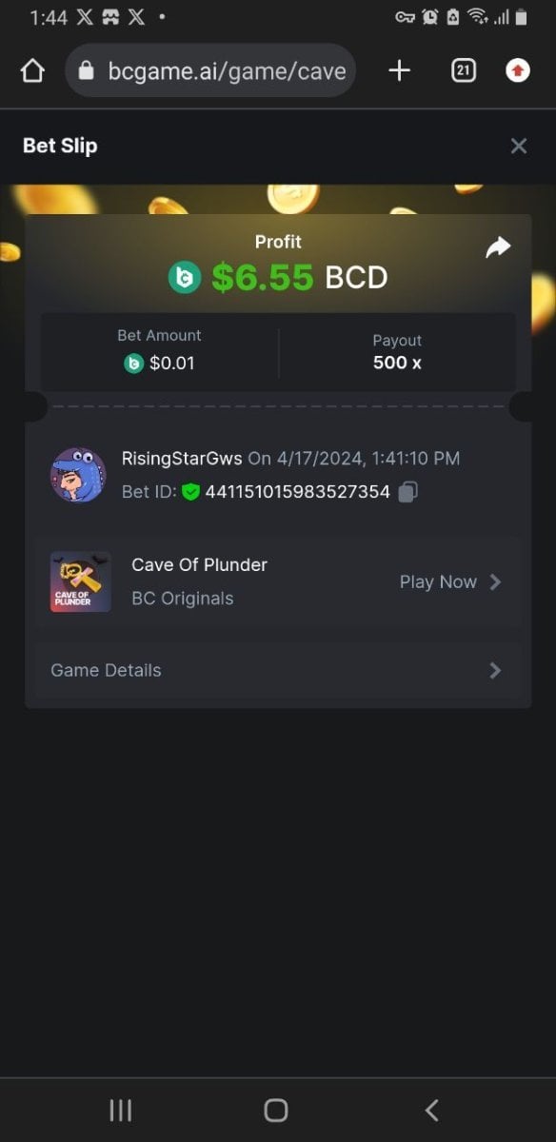This screenshot has width=556, height=1142.
Task: Open RisingStarGws profile avatar
Action: [x=78, y=475]
